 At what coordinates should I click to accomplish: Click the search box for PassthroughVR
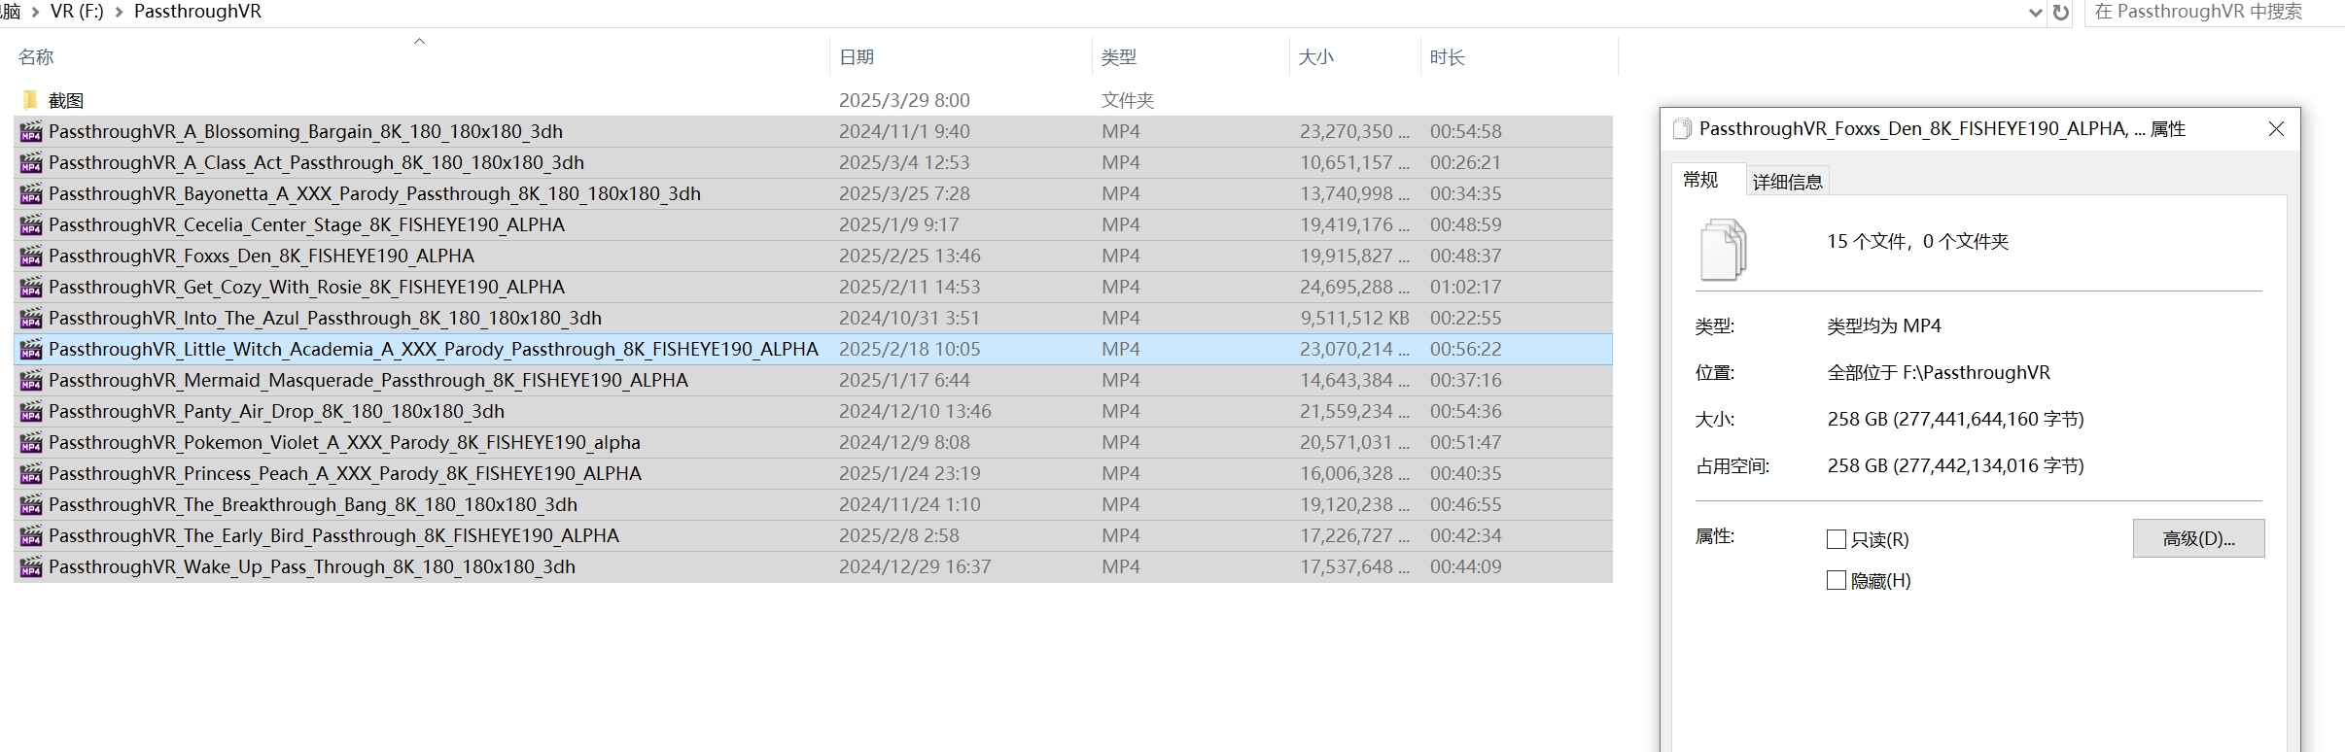tap(2207, 12)
